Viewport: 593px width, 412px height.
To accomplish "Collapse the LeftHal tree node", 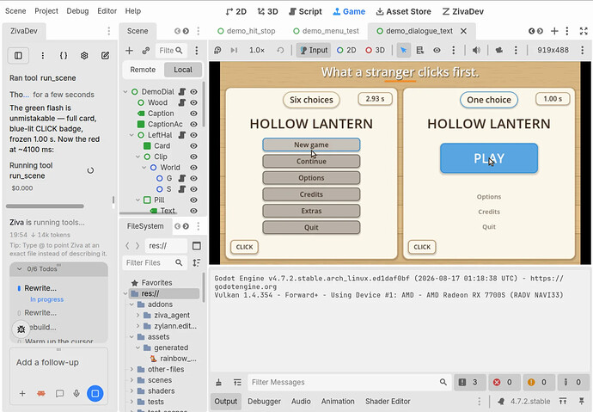I will pos(131,135).
